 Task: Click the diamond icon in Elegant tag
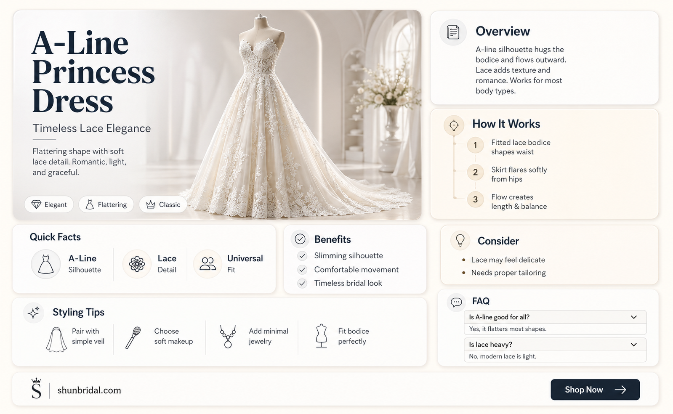[x=37, y=204]
